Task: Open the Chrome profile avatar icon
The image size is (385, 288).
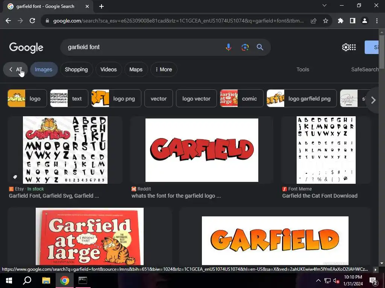Action: coord(365,21)
